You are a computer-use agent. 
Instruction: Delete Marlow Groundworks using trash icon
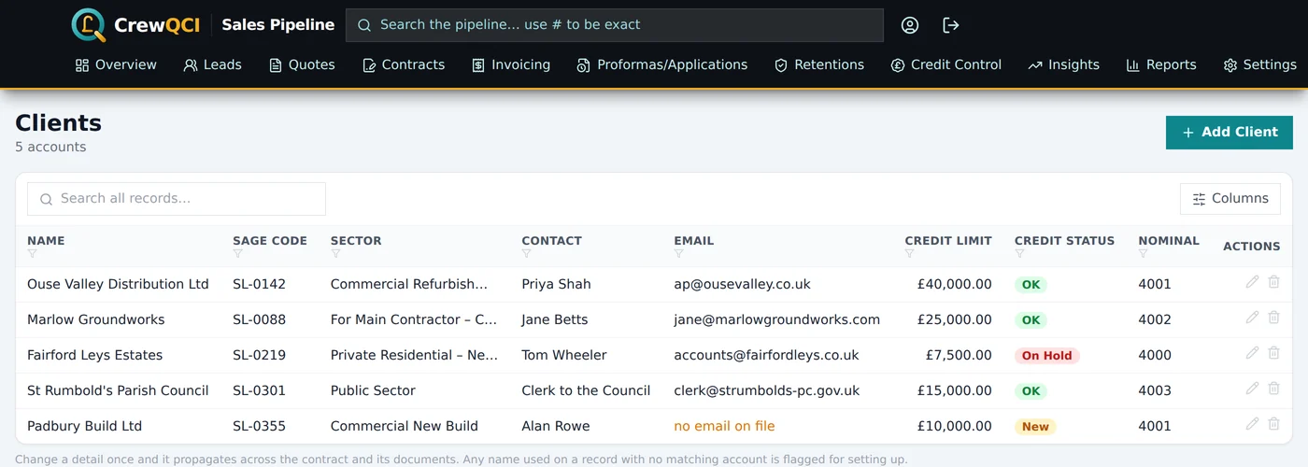[1273, 318]
